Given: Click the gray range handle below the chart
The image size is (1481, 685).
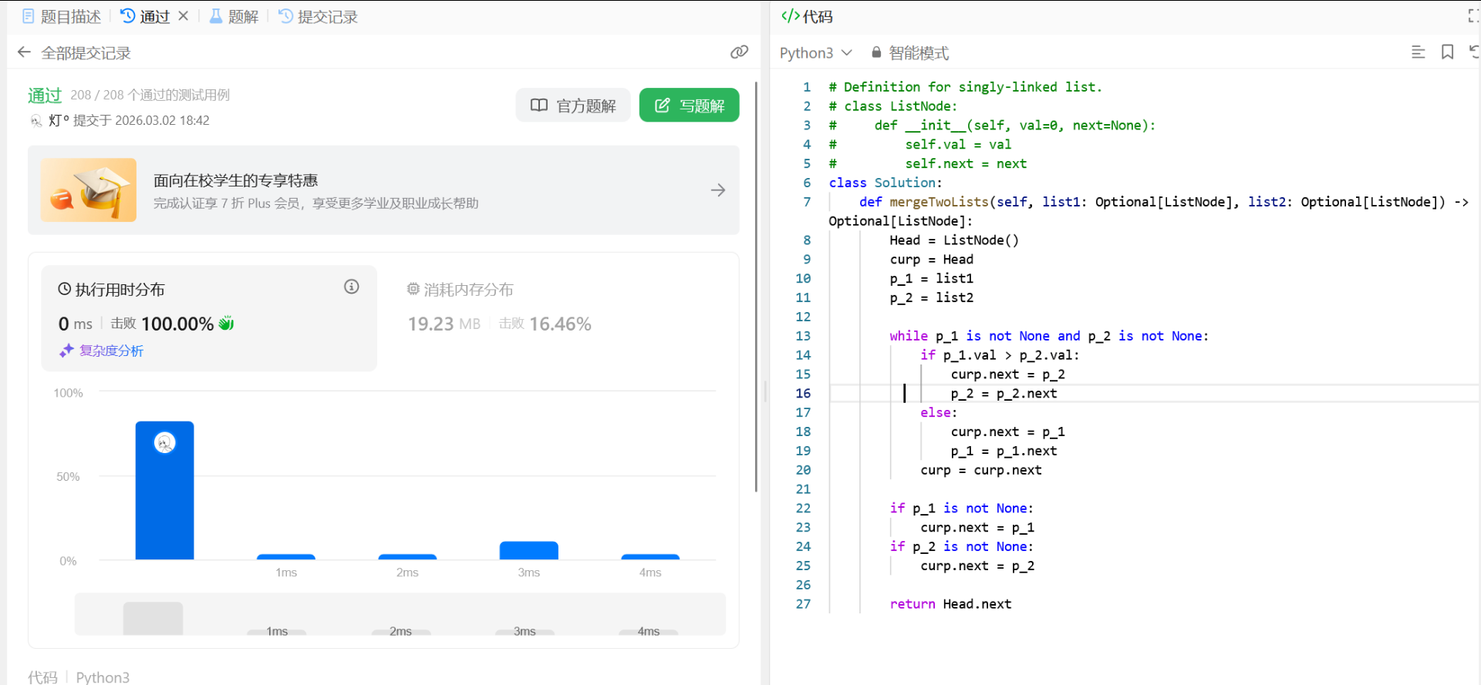Looking at the screenshot, I should coord(153,618).
